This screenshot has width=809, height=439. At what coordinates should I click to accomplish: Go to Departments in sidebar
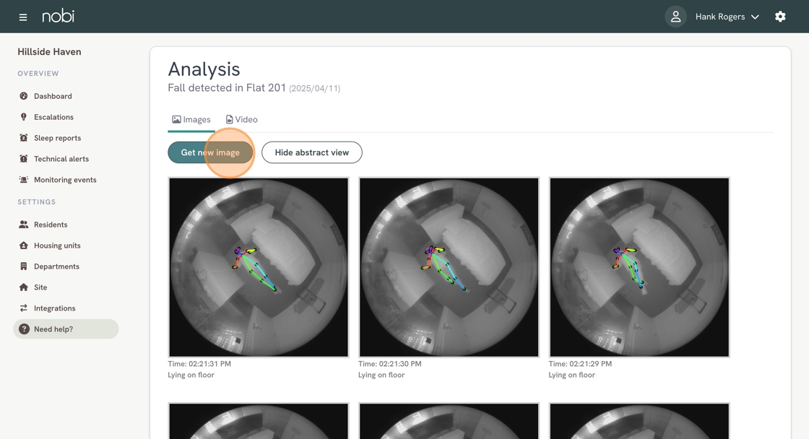[x=56, y=266]
